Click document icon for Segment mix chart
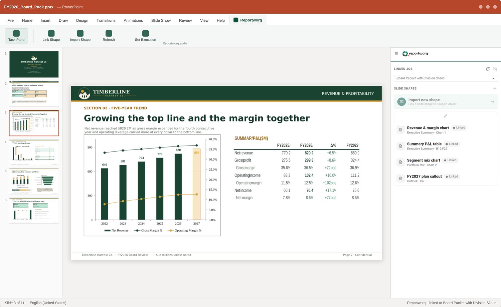 point(400,162)
